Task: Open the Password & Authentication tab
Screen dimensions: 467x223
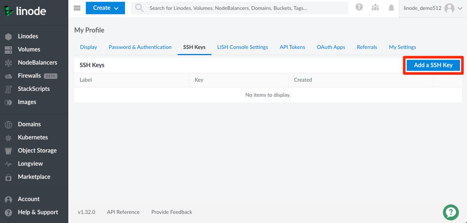Action: 140,47
